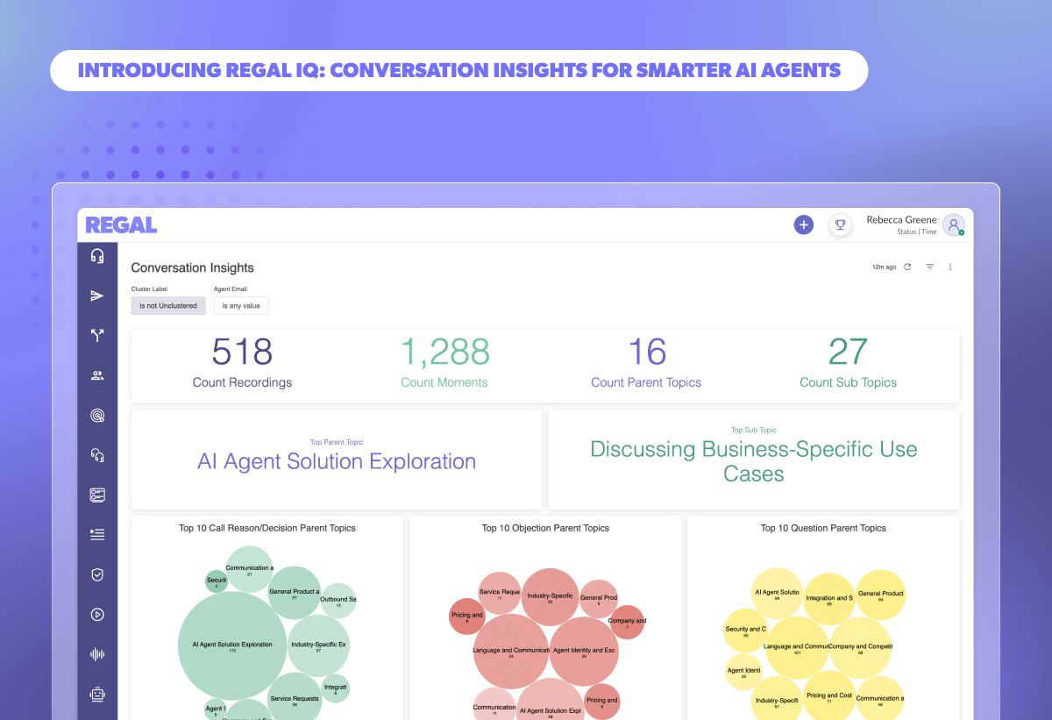Select red 'General Prod' bubble
The image size is (1052, 720).
point(599,599)
